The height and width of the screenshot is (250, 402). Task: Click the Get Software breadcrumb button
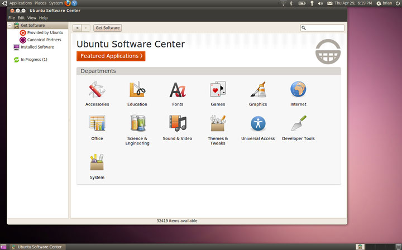pyautogui.click(x=107, y=28)
